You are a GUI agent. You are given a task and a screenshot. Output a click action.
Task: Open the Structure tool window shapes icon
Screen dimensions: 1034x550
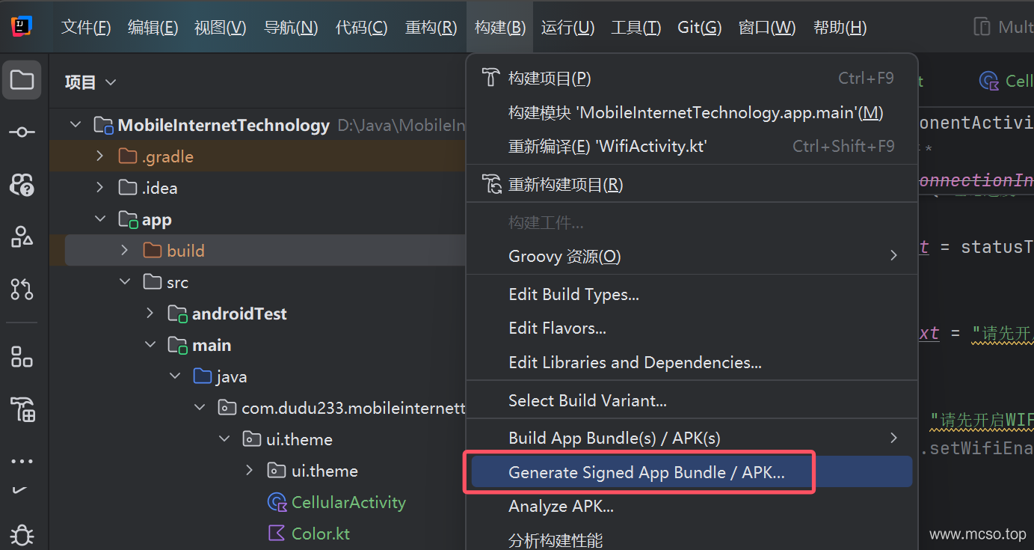22,236
